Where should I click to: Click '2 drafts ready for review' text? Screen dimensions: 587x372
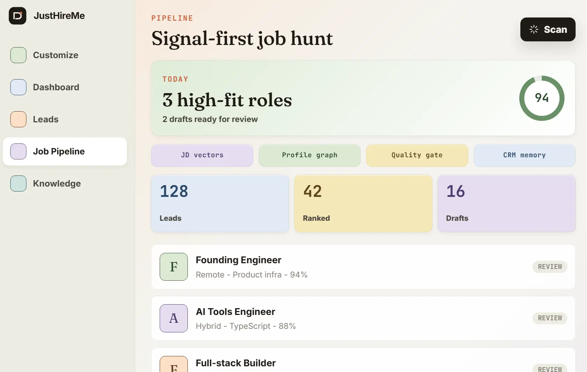pyautogui.click(x=210, y=119)
